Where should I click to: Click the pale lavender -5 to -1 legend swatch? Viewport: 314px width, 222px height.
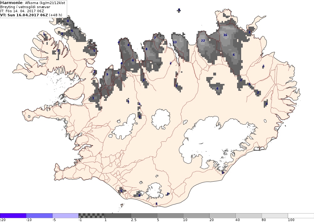[x=66, y=216]
